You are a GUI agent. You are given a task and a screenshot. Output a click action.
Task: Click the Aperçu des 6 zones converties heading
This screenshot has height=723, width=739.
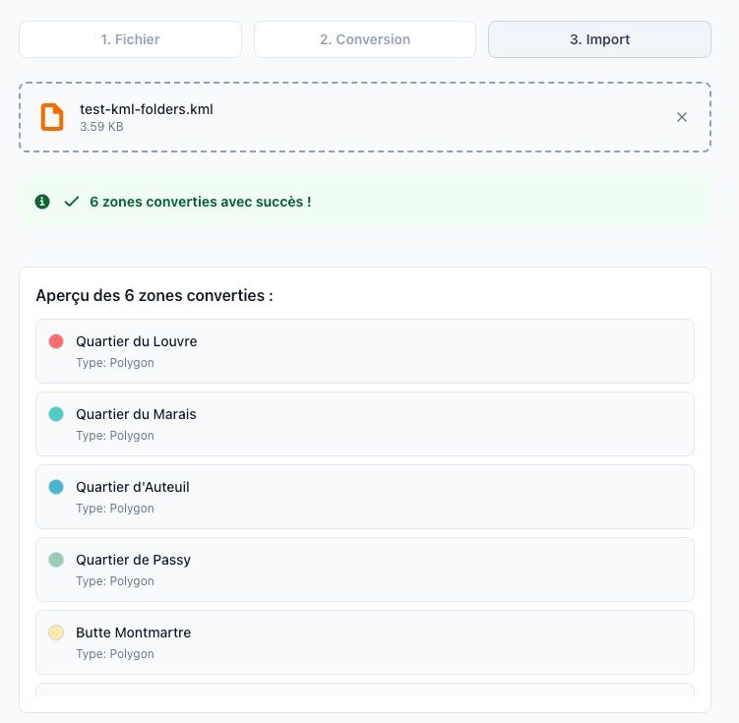click(154, 295)
